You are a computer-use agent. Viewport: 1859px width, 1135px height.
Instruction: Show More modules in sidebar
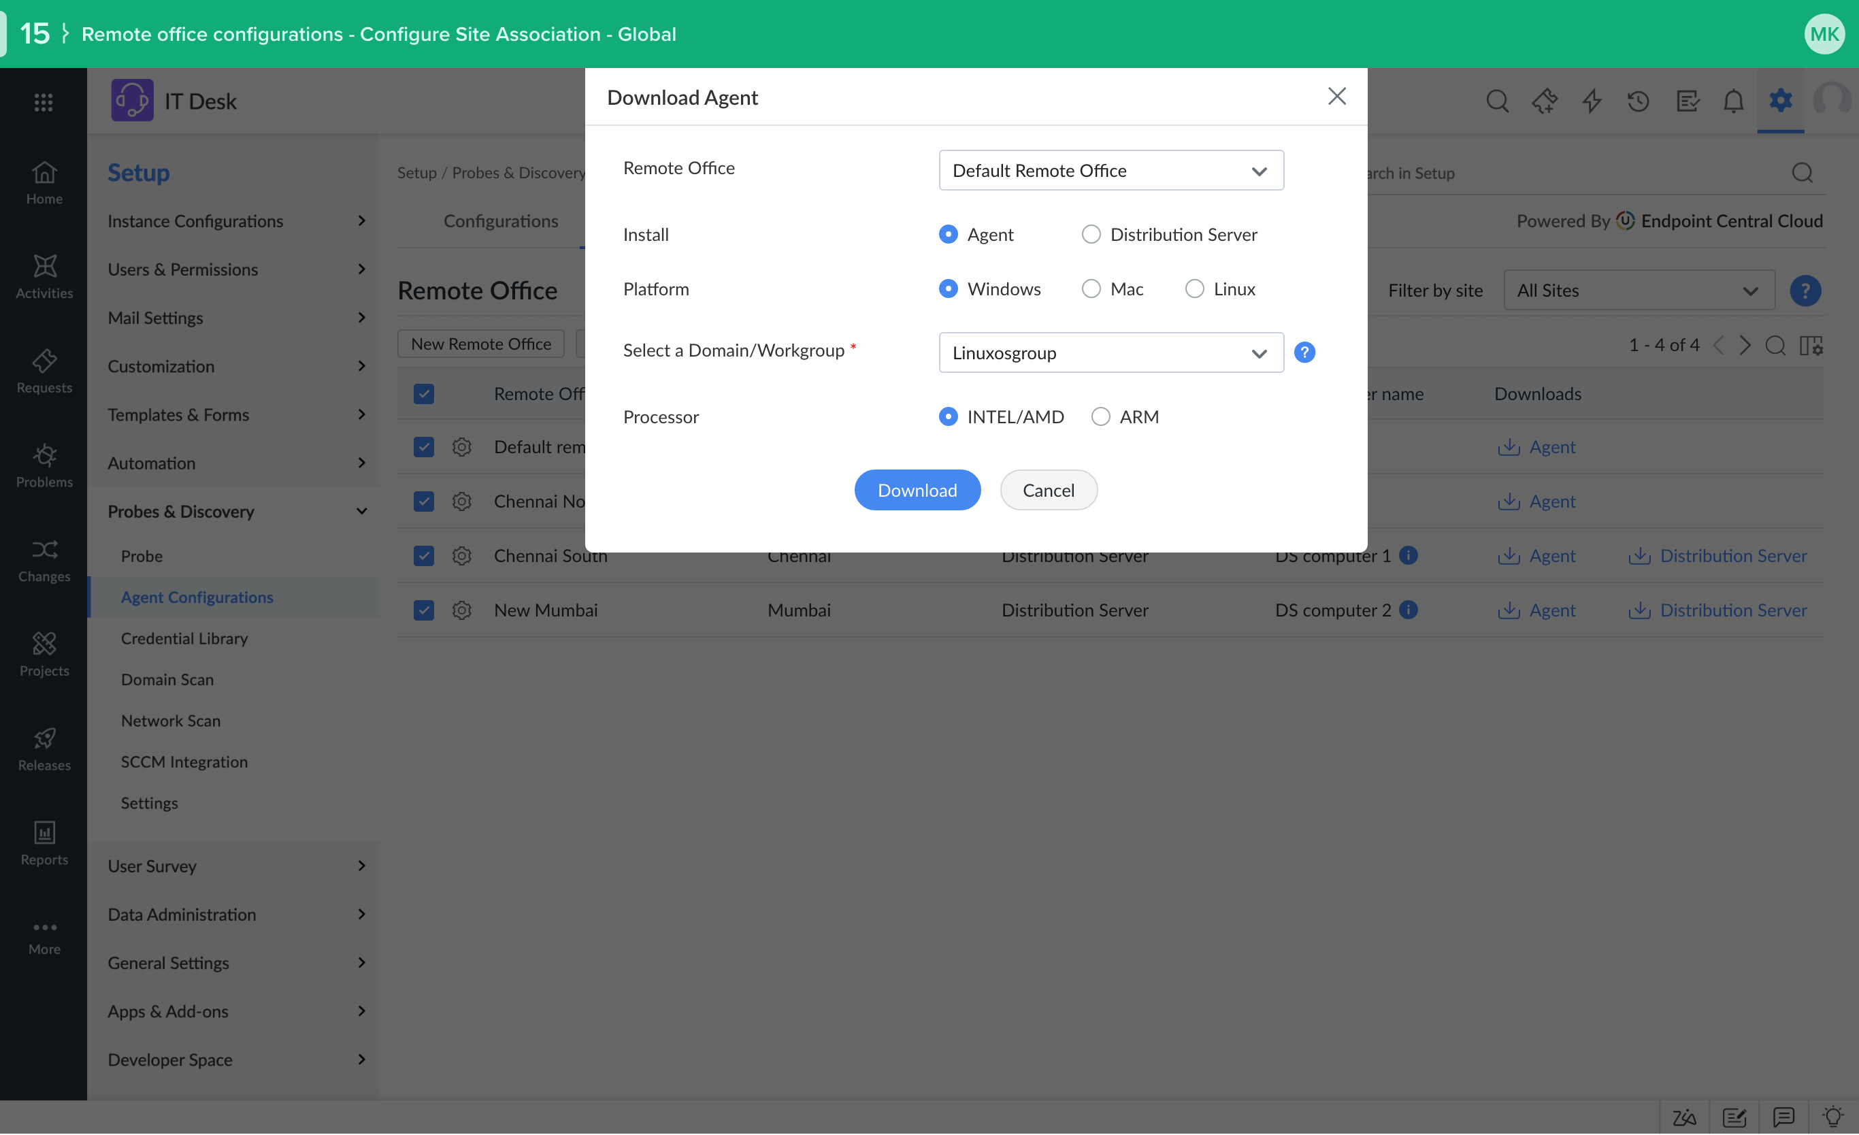coord(44,939)
